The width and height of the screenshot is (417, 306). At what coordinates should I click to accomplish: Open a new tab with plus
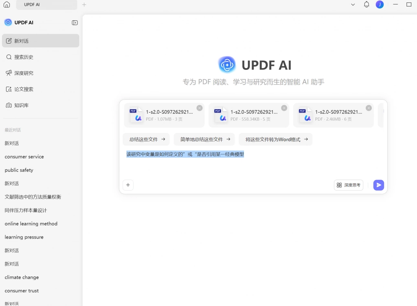pos(84,4)
